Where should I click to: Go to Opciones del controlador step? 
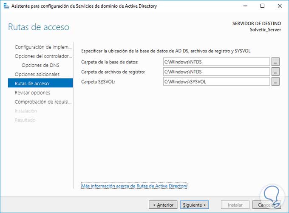tap(43, 56)
